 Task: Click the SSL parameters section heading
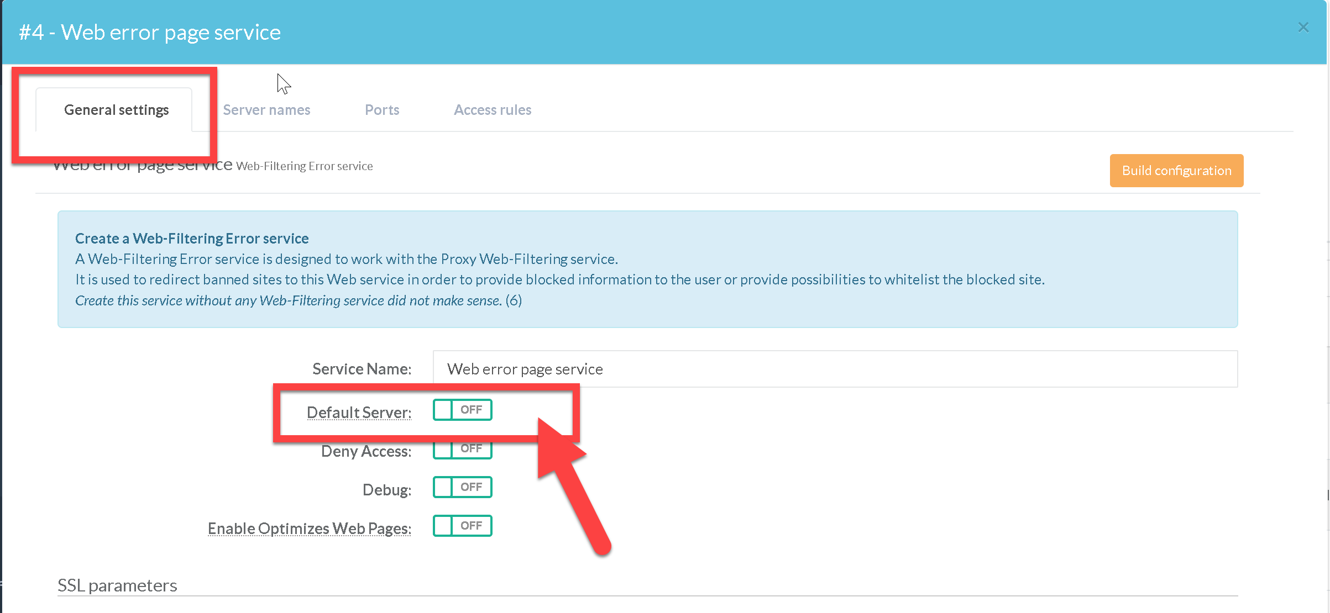(117, 585)
